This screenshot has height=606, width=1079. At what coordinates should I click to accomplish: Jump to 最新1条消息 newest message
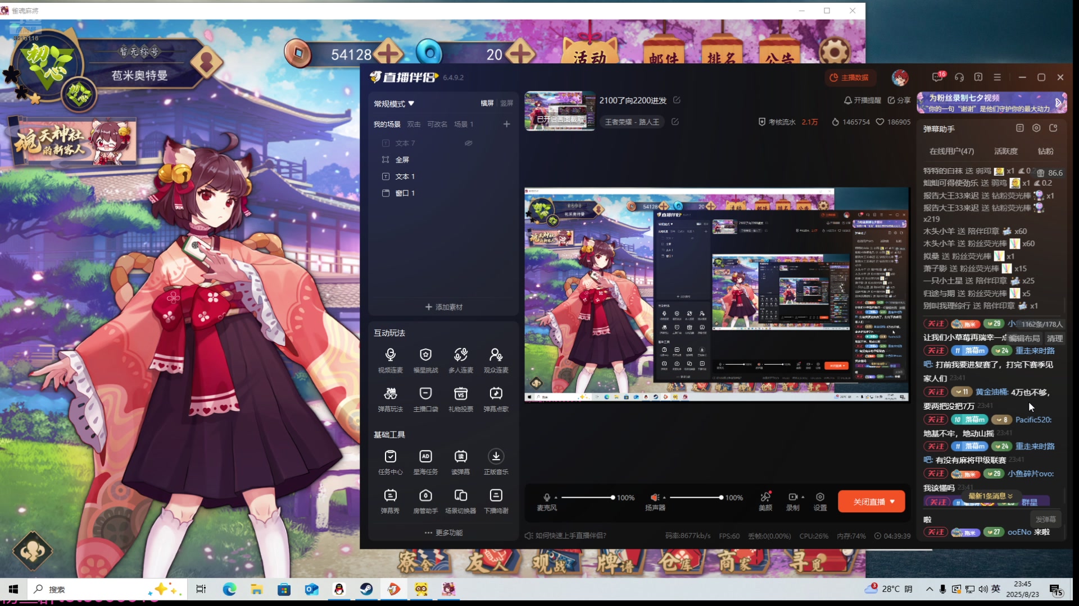click(990, 496)
